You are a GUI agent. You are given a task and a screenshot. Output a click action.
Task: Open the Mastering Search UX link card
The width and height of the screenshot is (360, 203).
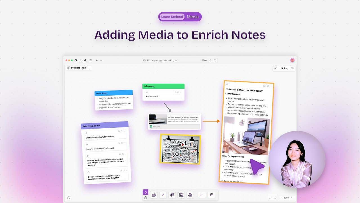point(175,122)
